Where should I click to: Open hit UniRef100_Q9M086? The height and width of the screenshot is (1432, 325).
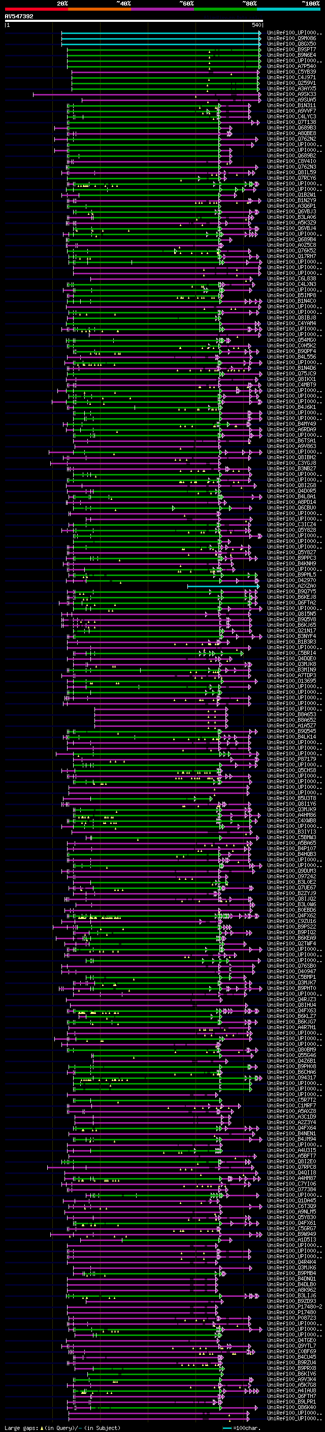291,39
